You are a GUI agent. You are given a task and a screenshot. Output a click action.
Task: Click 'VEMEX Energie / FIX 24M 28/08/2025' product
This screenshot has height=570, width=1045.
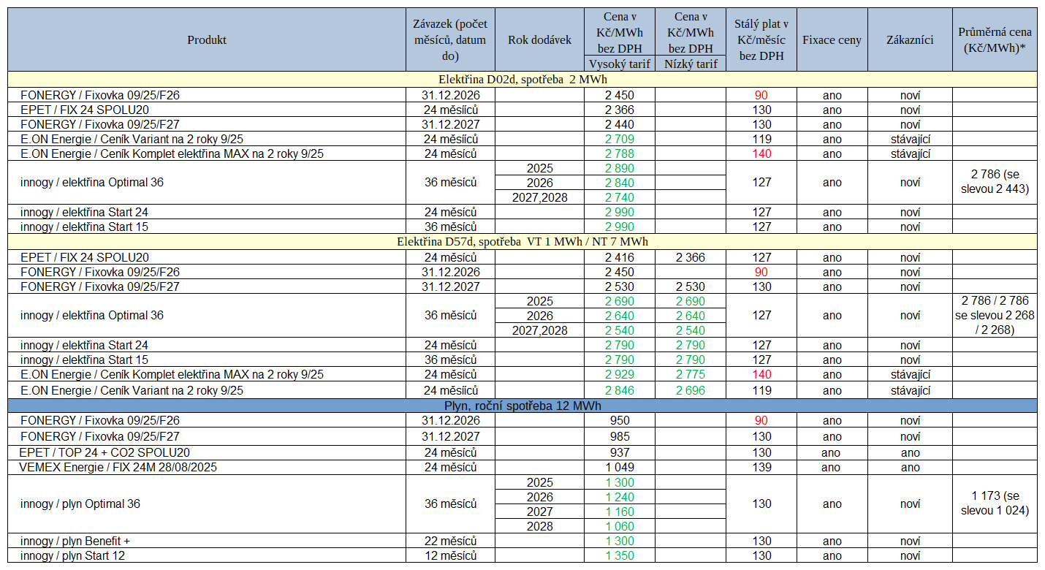[x=118, y=467]
